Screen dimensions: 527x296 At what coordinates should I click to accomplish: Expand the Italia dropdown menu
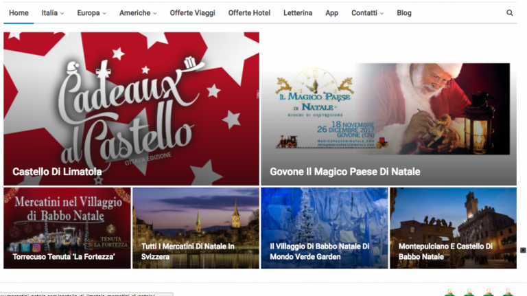click(x=52, y=13)
